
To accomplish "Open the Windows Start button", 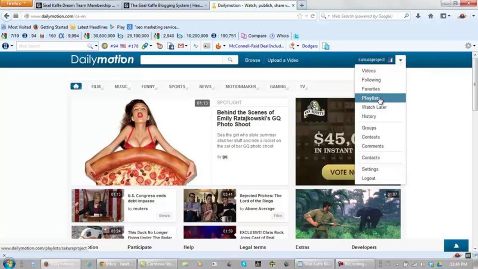I will (9, 263).
